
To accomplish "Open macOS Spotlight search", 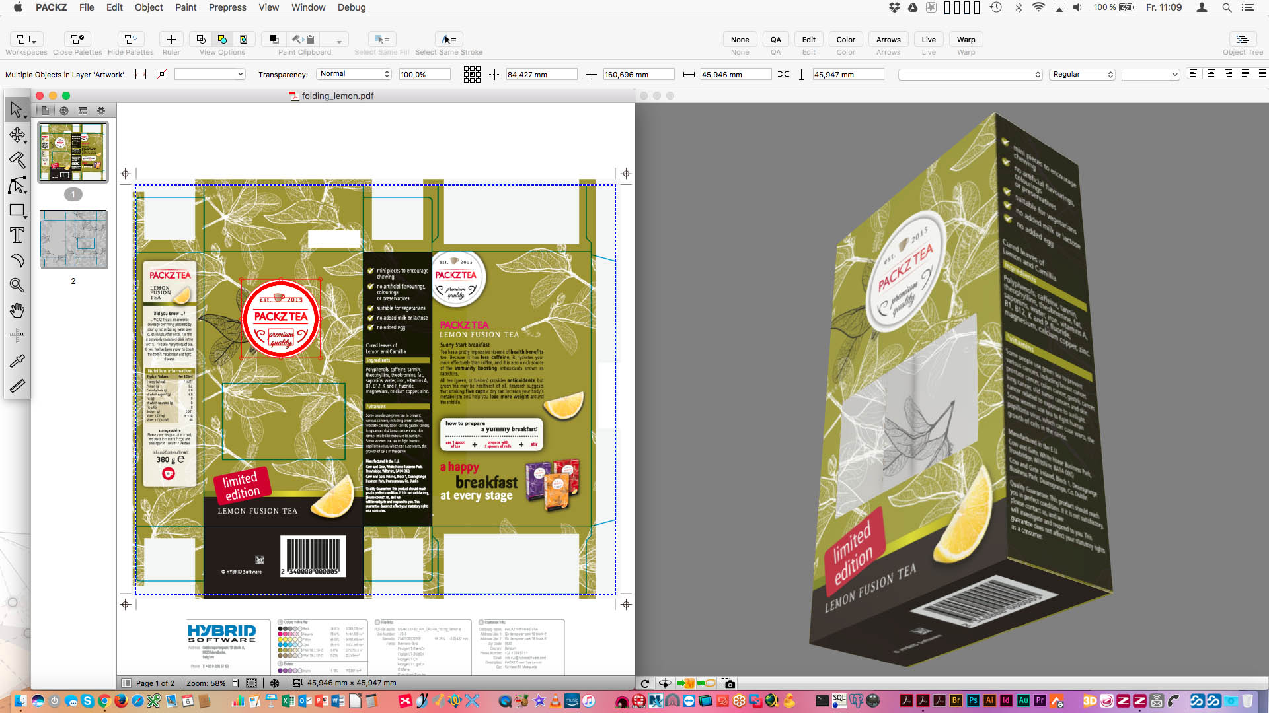I will pyautogui.click(x=1227, y=7).
